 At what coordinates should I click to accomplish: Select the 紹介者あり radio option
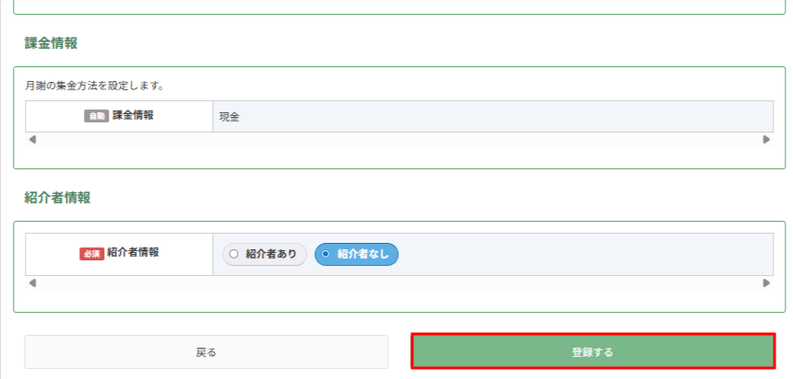[x=265, y=254]
